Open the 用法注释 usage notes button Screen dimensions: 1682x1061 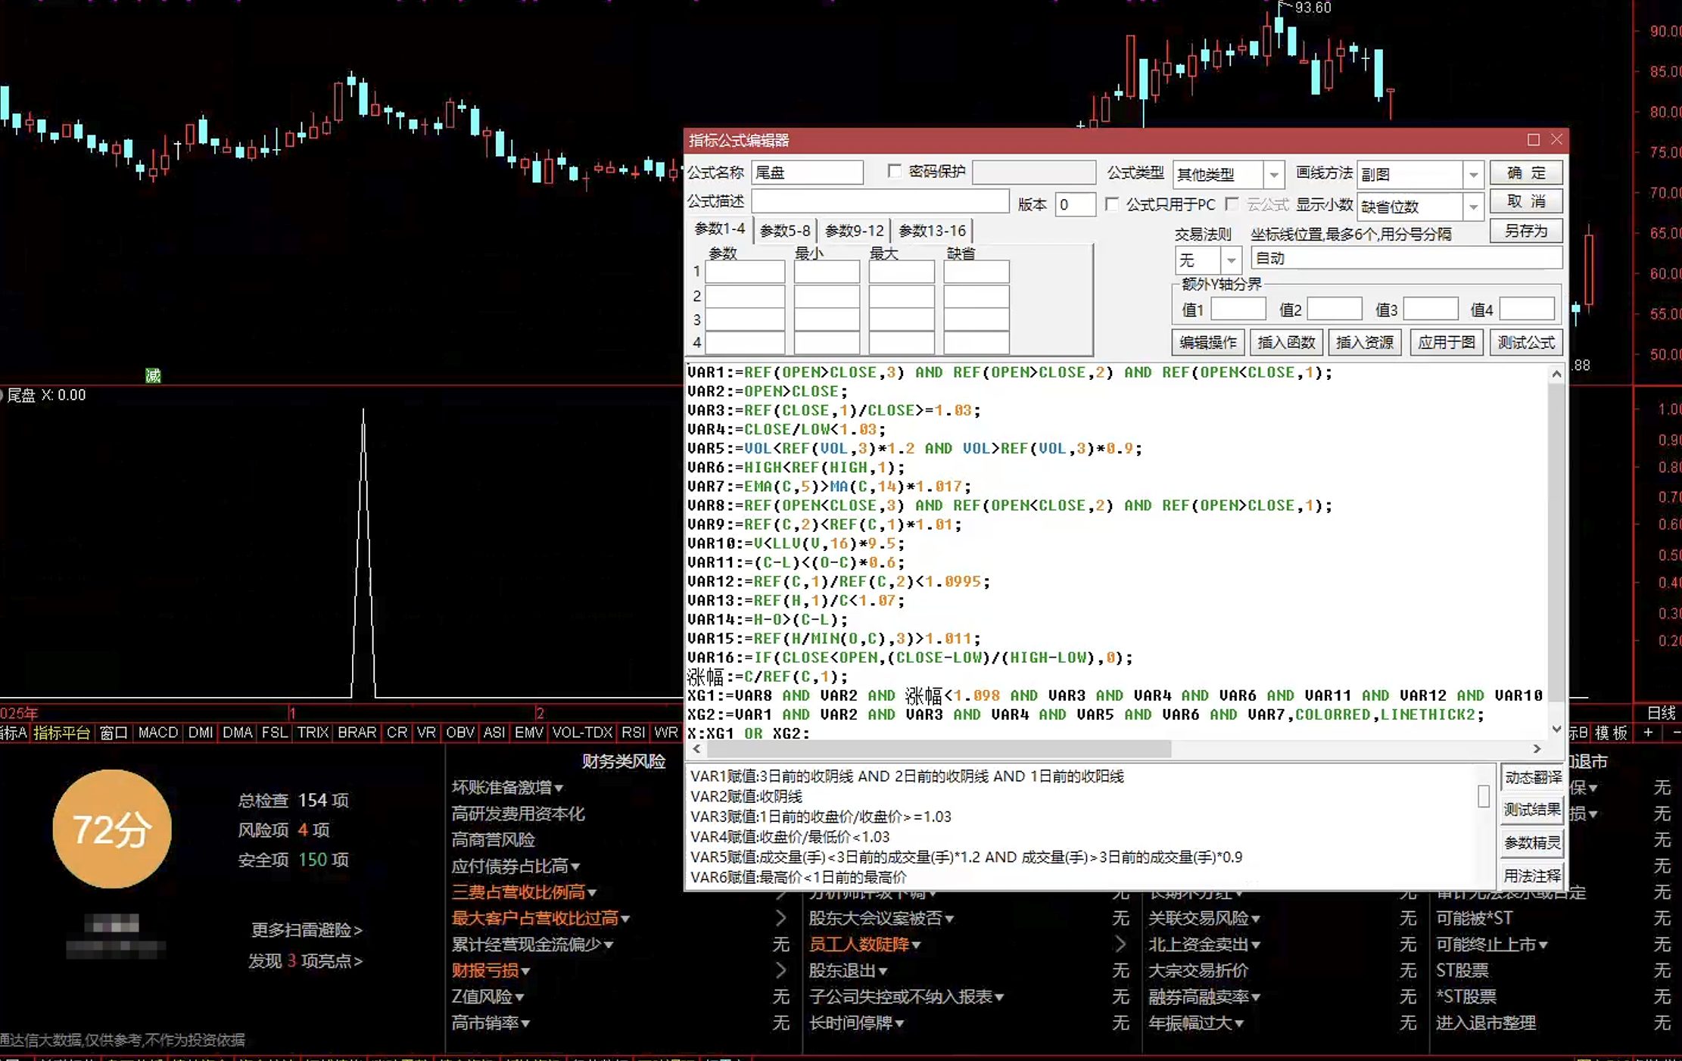click(1532, 876)
